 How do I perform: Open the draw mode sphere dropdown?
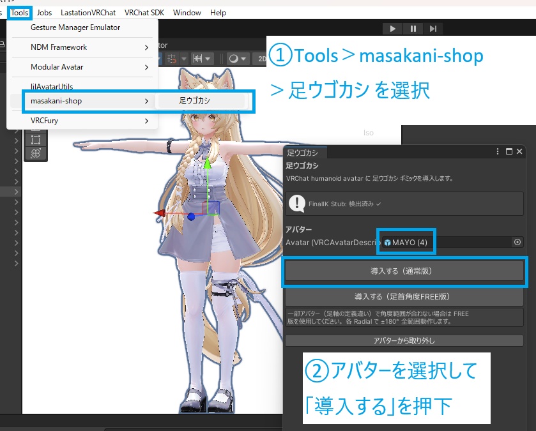tap(237, 59)
